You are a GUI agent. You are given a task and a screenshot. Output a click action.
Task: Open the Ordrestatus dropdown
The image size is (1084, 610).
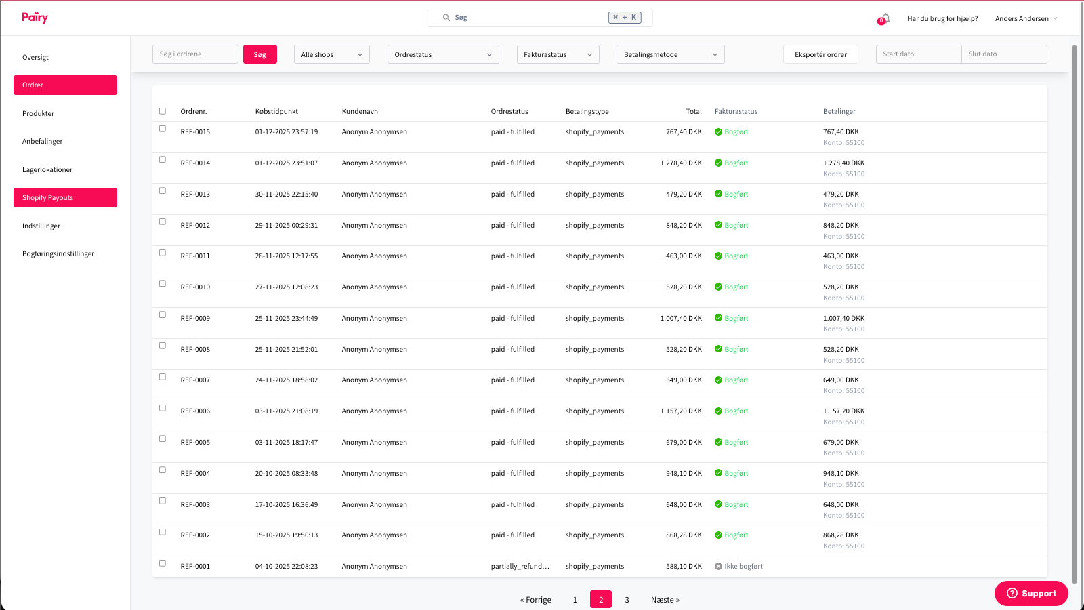pyautogui.click(x=443, y=54)
